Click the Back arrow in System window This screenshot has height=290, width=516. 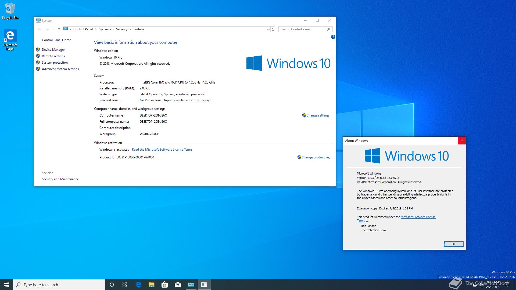tap(39, 29)
